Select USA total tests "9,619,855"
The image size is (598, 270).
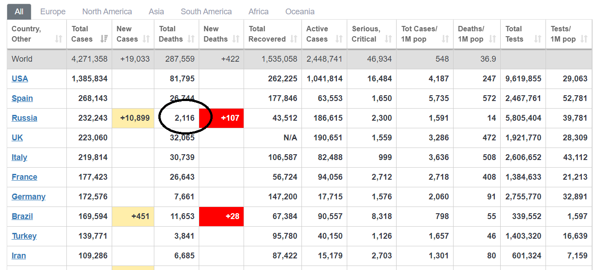tap(524, 79)
